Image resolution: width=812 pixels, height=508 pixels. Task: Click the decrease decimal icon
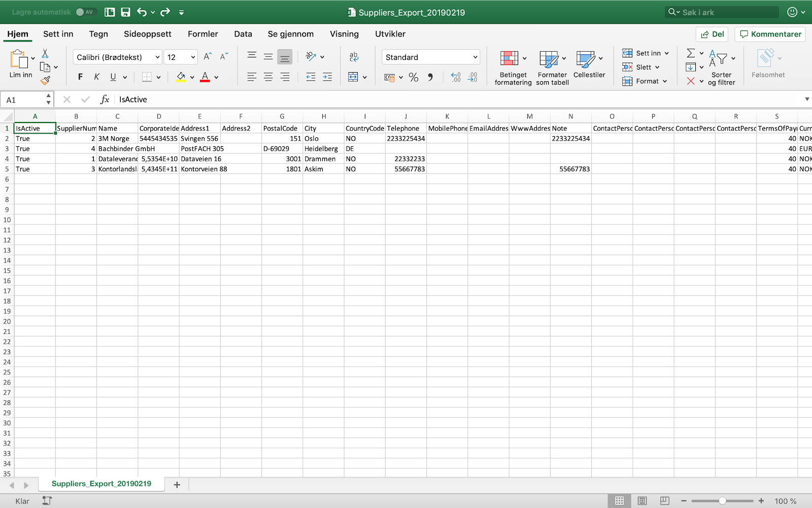pyautogui.click(x=472, y=77)
